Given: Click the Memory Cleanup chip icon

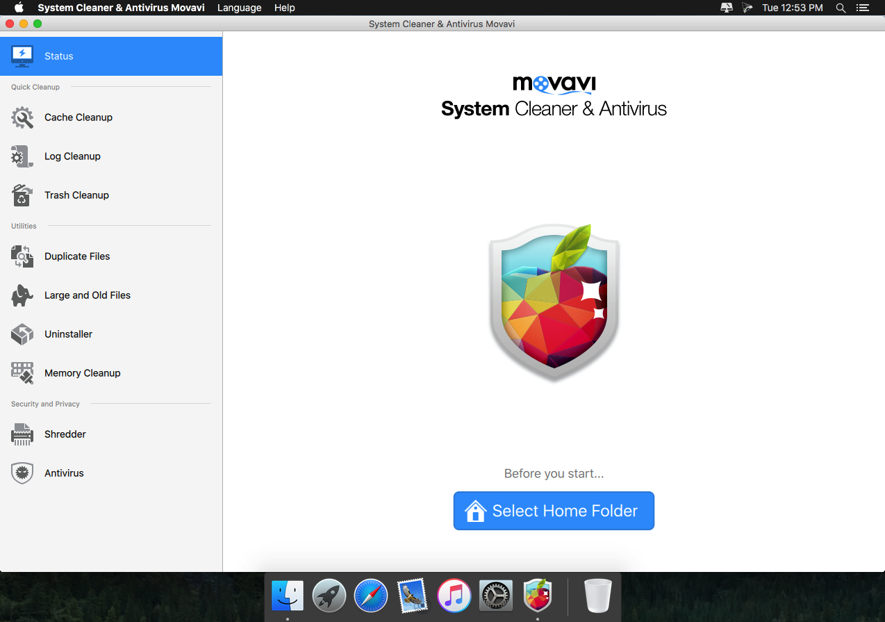Looking at the screenshot, I should 22,373.
